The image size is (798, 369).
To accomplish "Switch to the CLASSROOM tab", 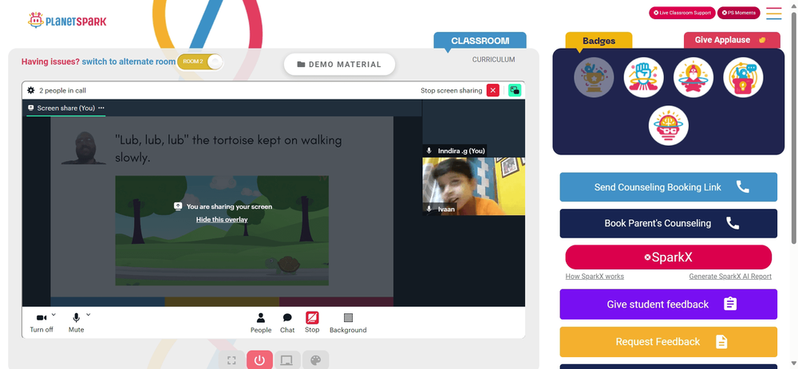I will [480, 41].
